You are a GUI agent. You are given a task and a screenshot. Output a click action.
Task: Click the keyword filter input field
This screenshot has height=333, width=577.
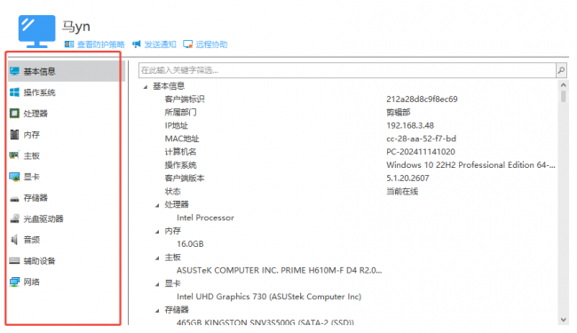point(347,70)
